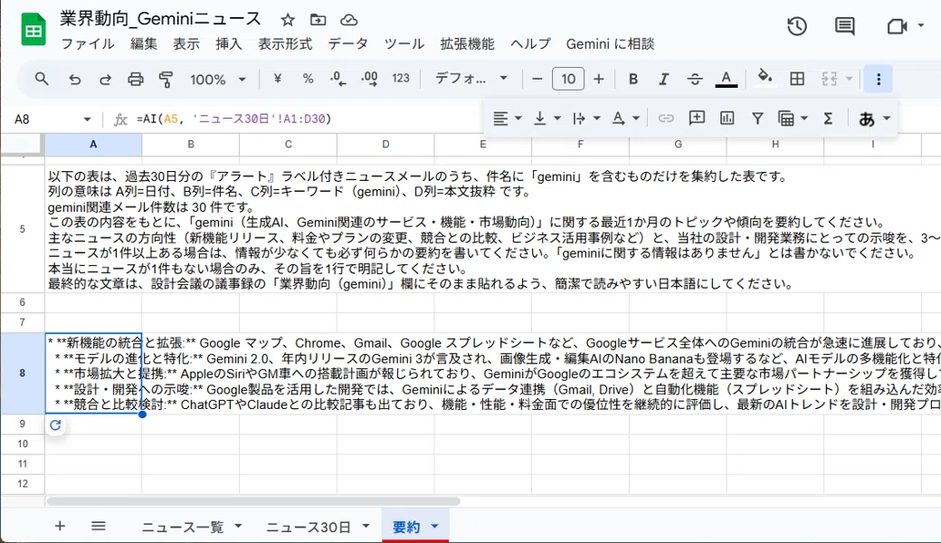Insert a link

tap(666, 119)
